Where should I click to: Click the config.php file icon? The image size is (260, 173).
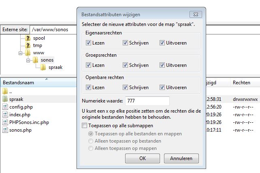[5, 107]
